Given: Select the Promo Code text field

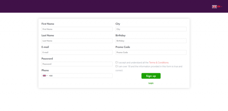Looking at the screenshot, I should click(x=151, y=52).
